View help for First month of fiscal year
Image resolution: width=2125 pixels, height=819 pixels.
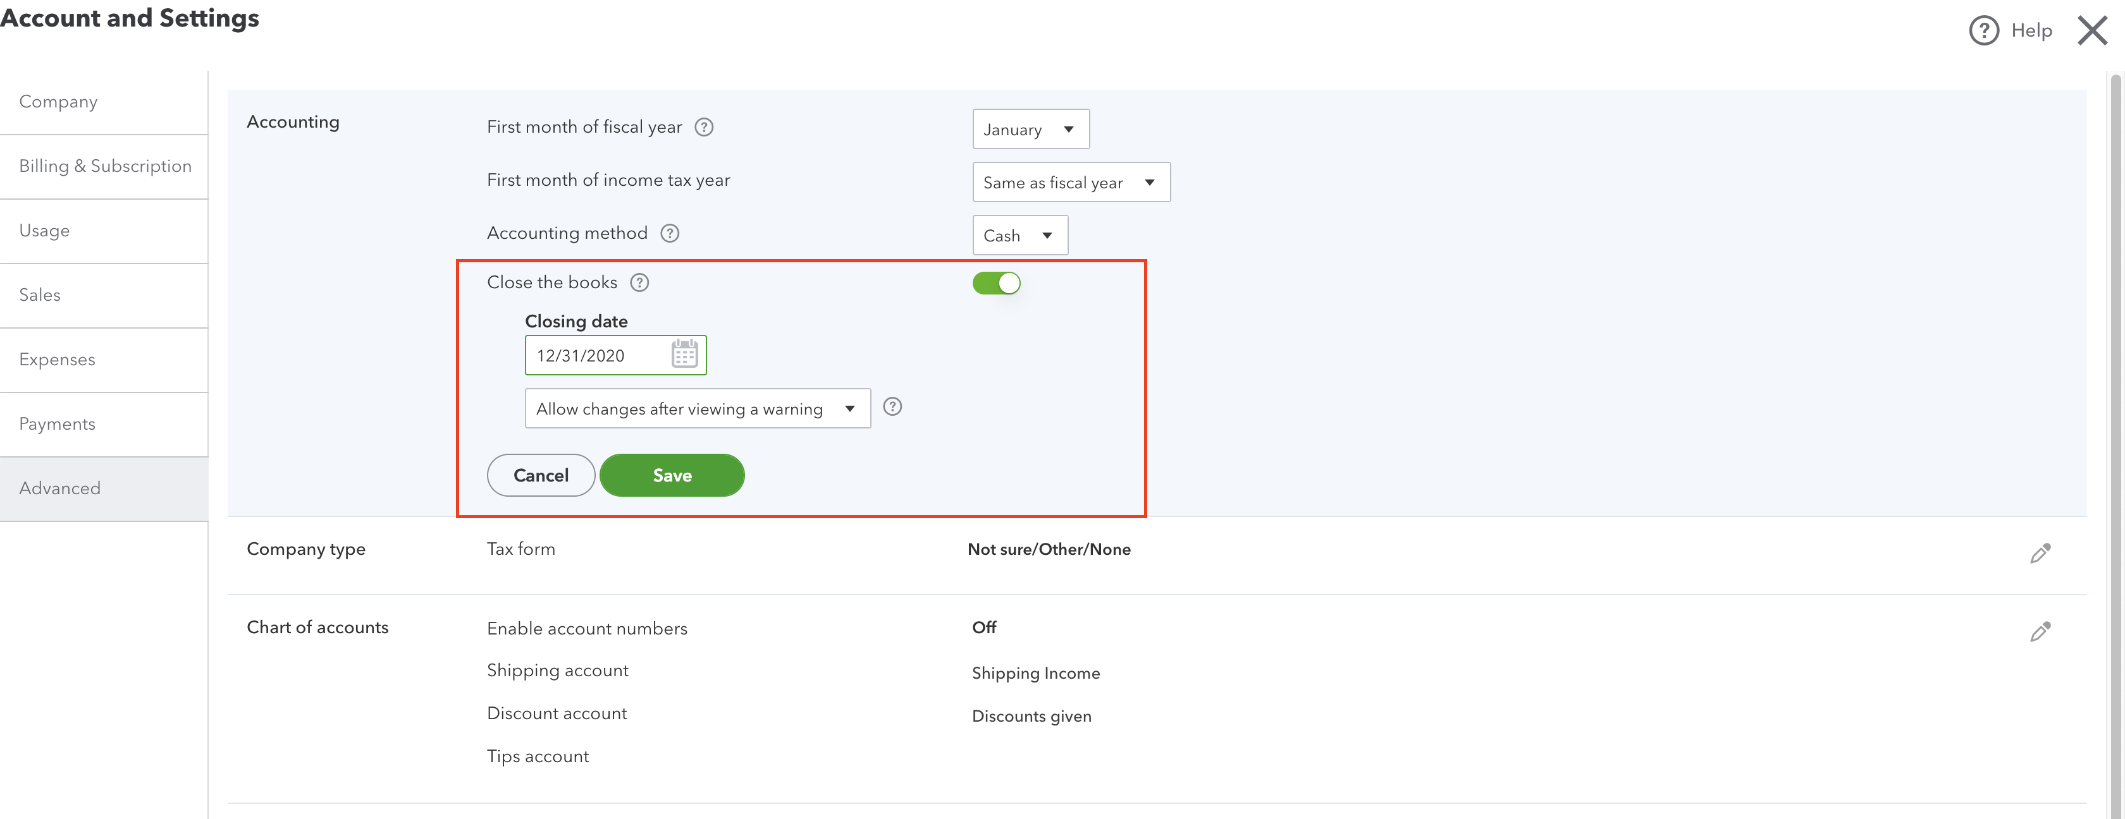tap(704, 127)
